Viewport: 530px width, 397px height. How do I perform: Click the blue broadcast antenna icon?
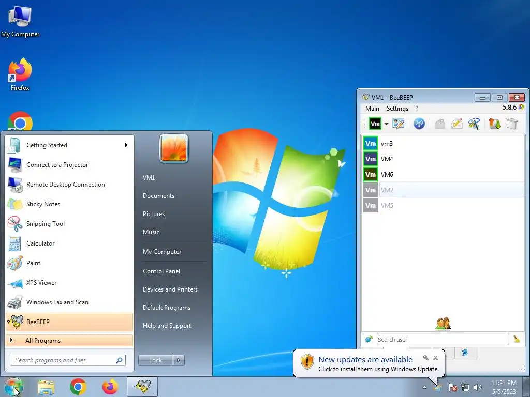pos(419,124)
